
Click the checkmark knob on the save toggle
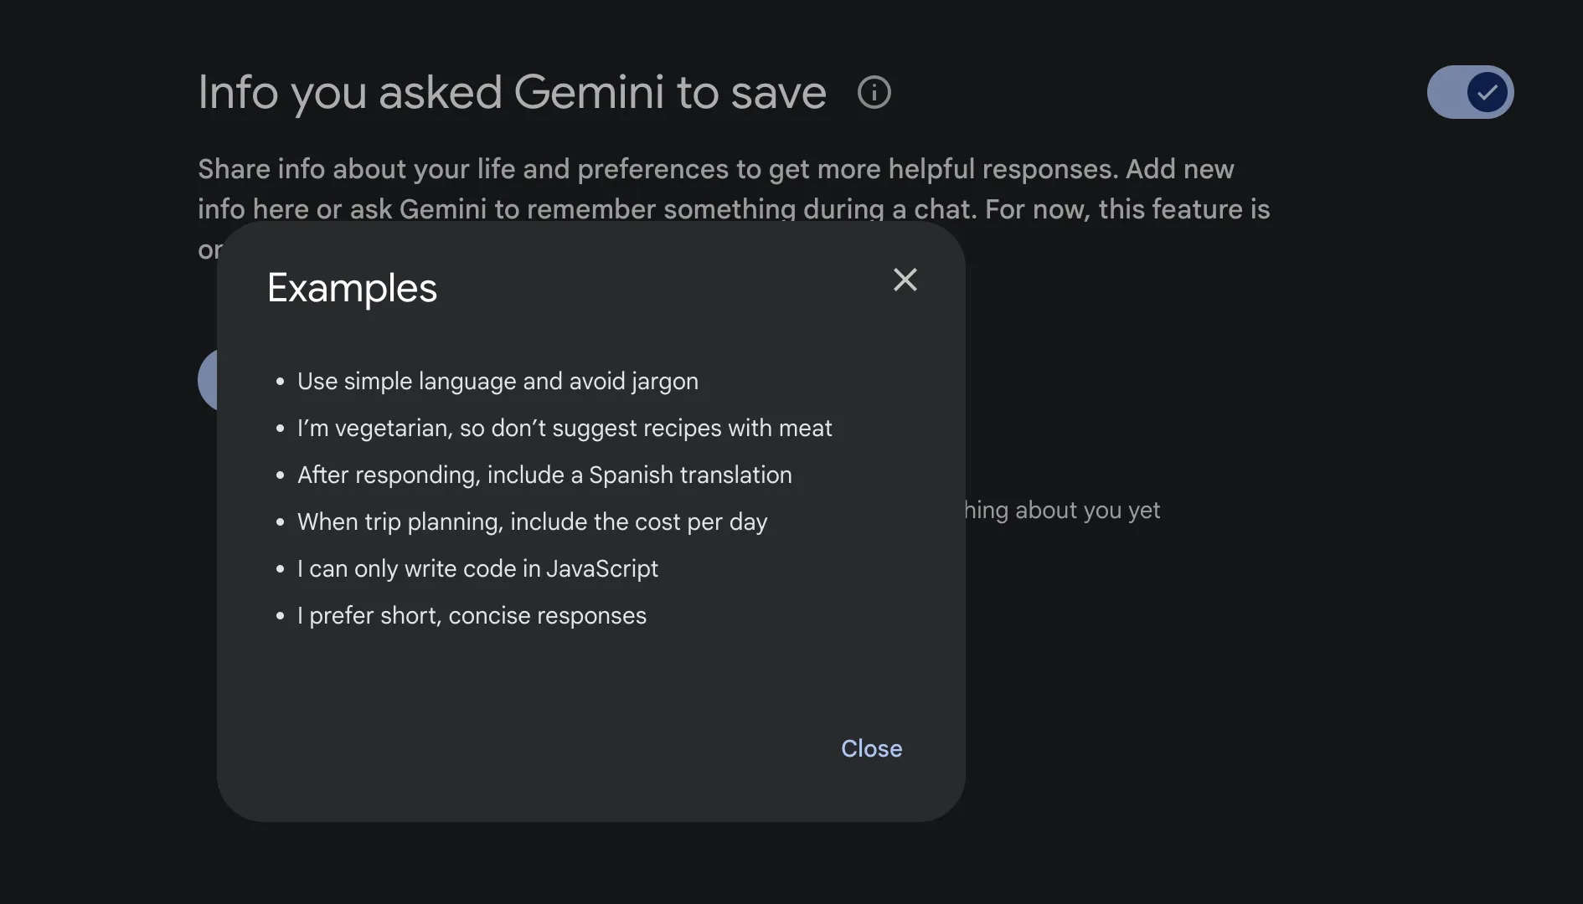pyautogui.click(x=1487, y=92)
